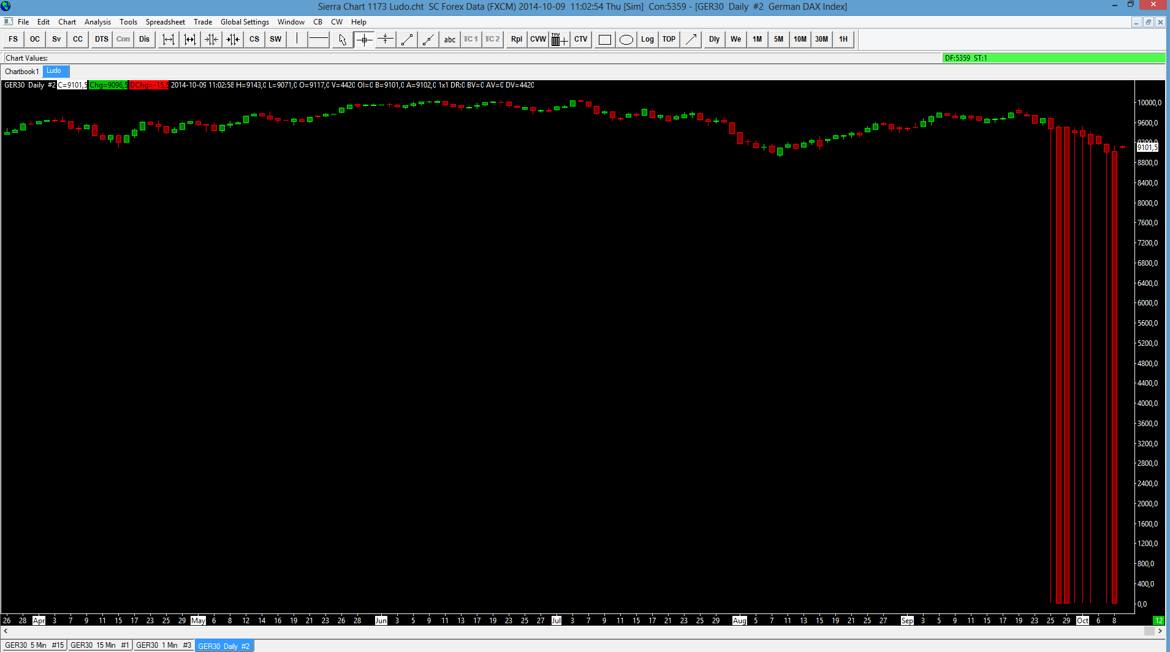Select the rectangle drawing tool
1170x652 pixels.
coord(605,39)
